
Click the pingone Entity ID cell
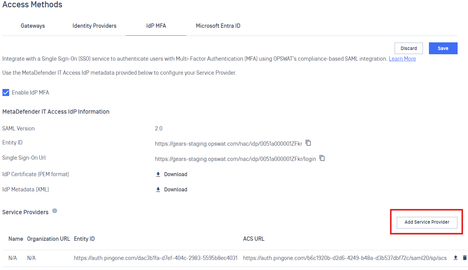tap(156, 258)
